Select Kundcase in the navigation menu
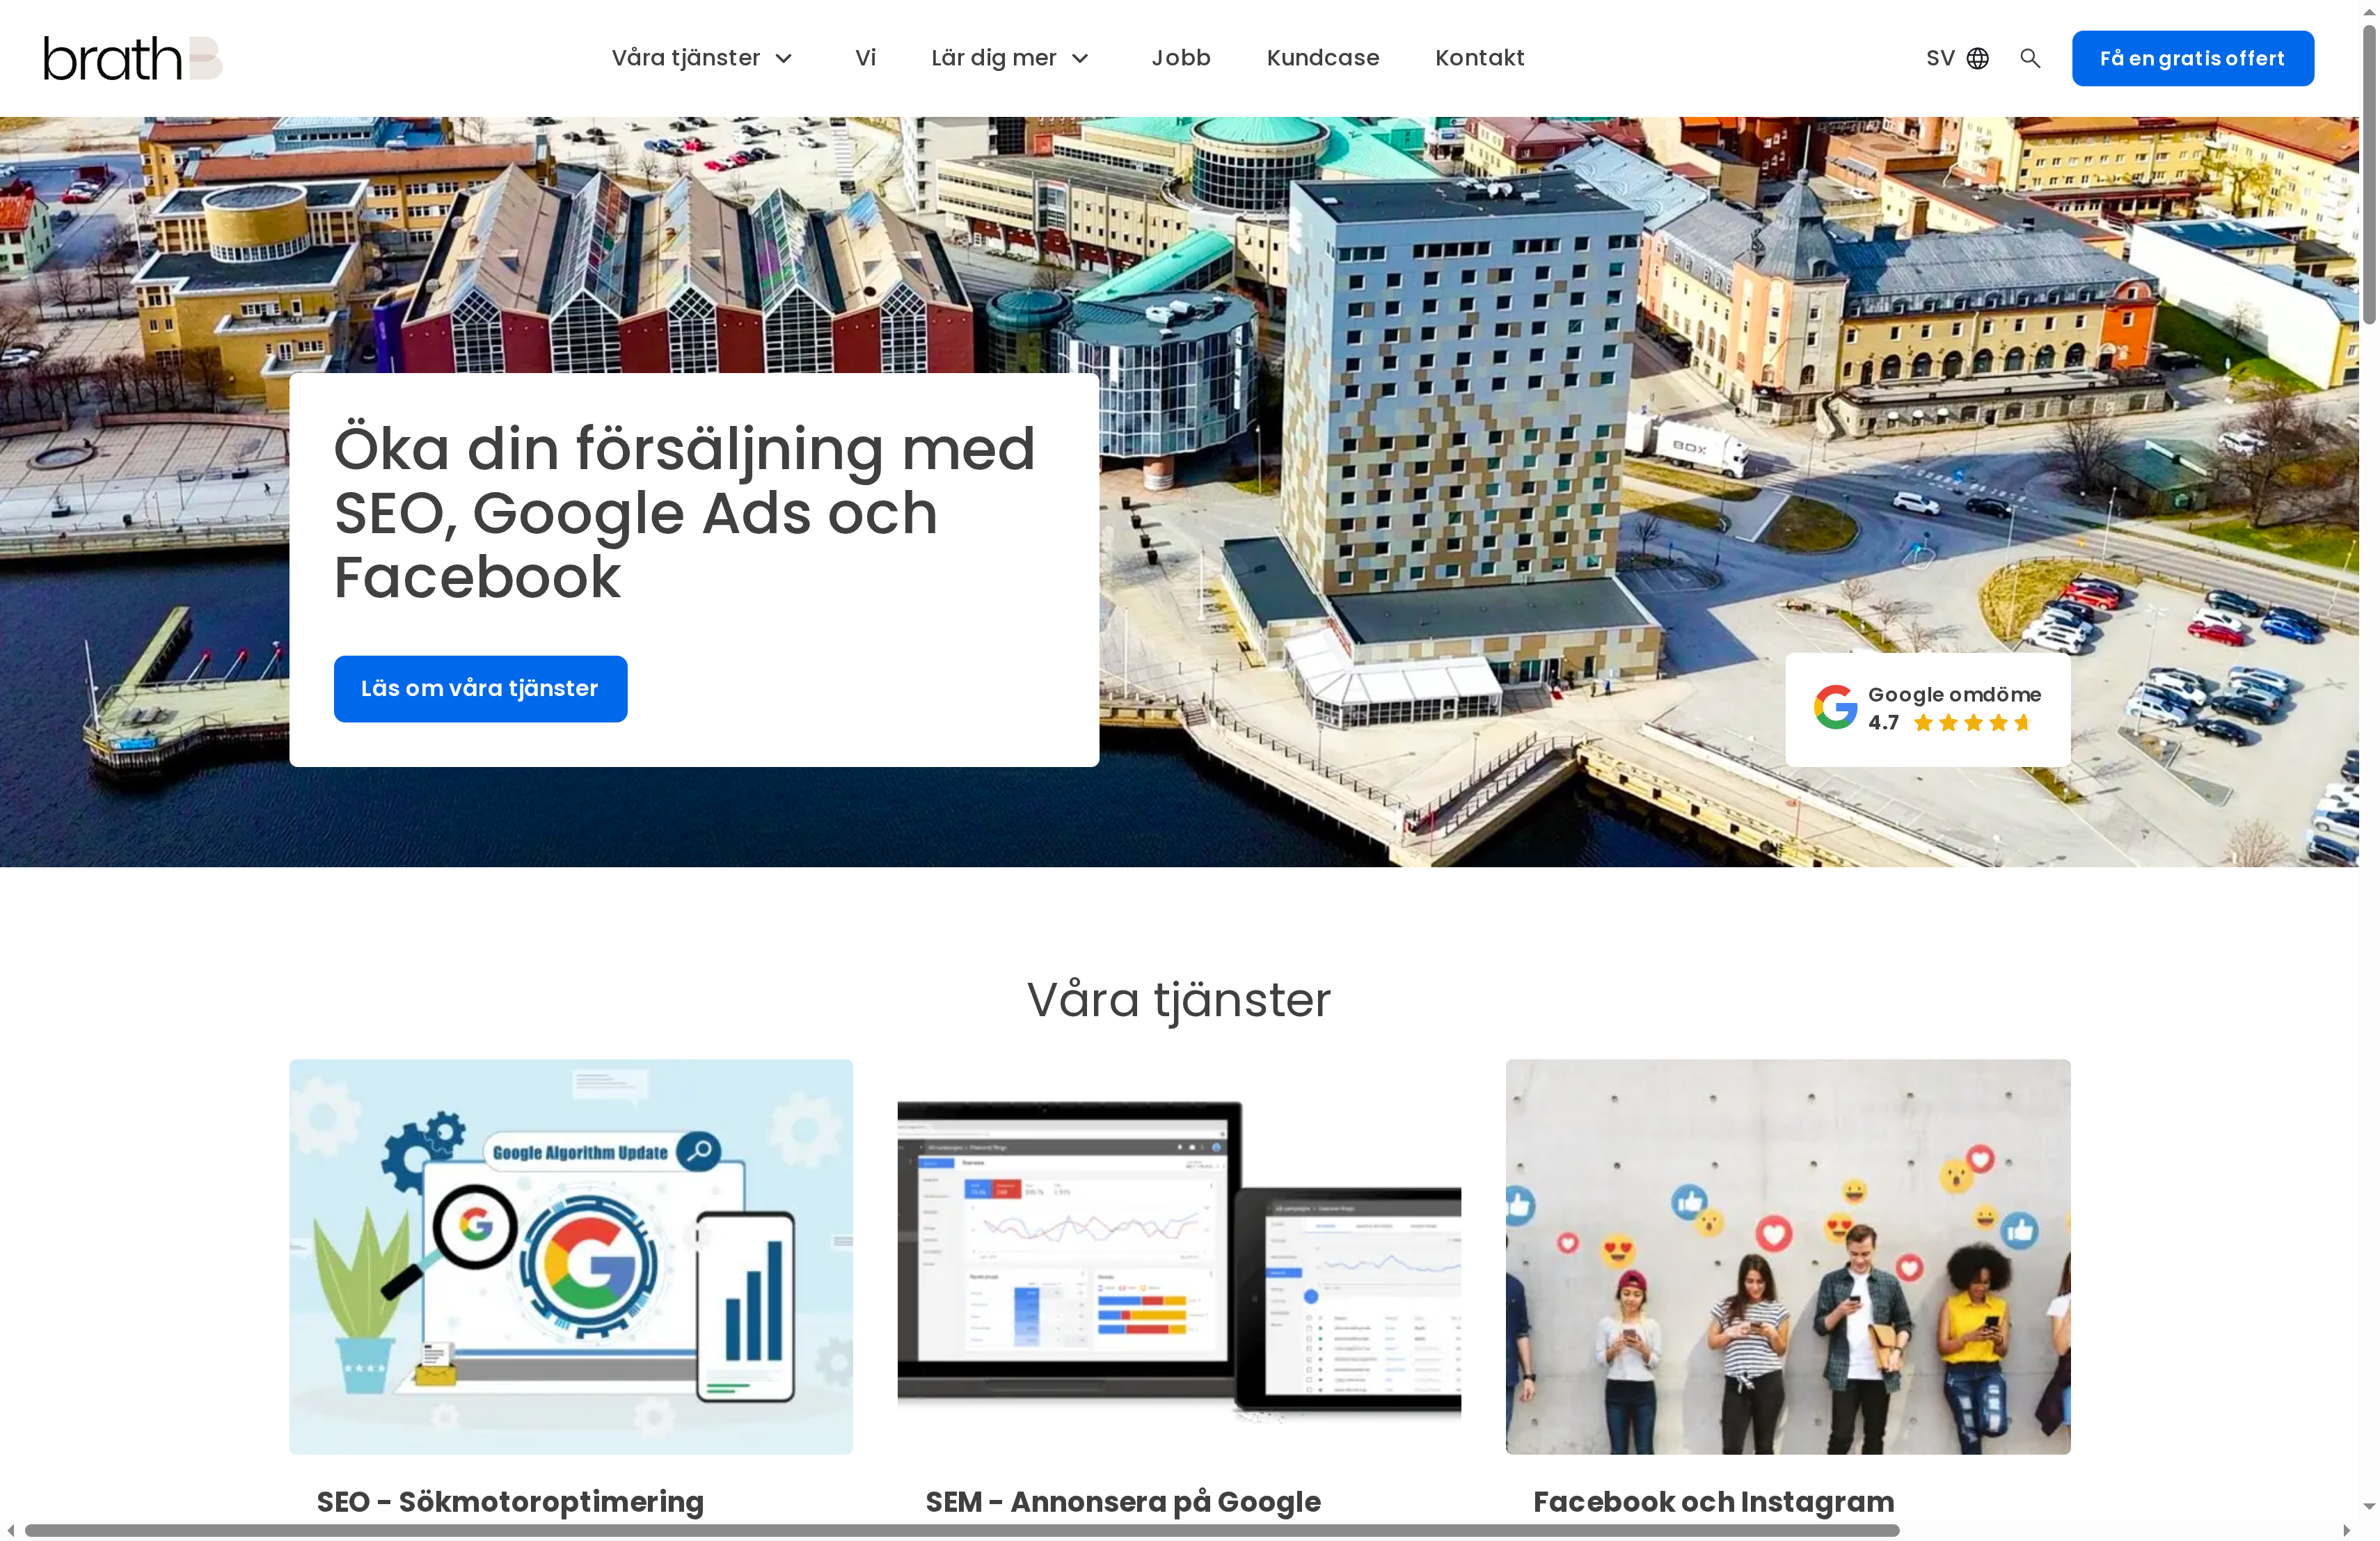2380x1541 pixels. coord(1322,58)
